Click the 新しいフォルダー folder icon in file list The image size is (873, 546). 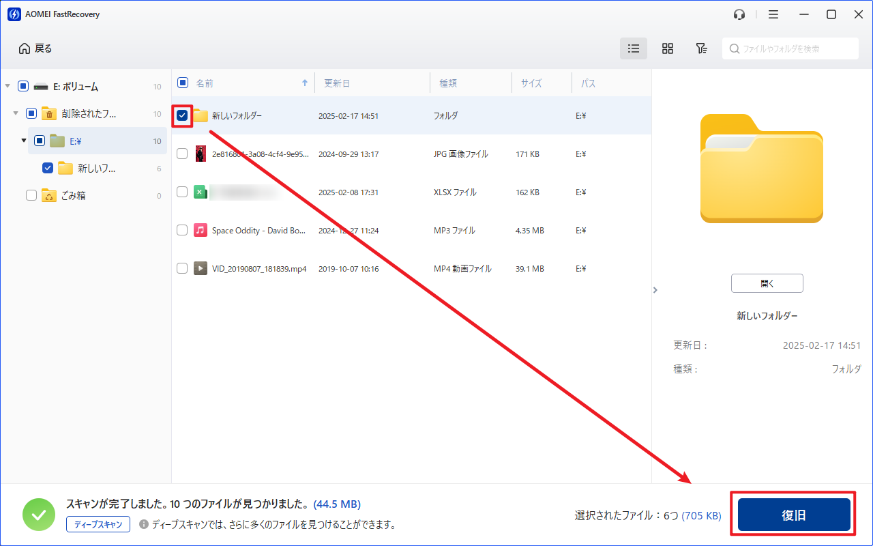[x=201, y=115]
